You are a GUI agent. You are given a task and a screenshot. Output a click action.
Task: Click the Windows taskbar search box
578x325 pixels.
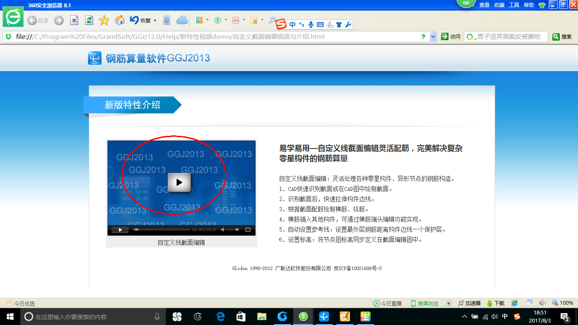pyautogui.click(x=94, y=317)
